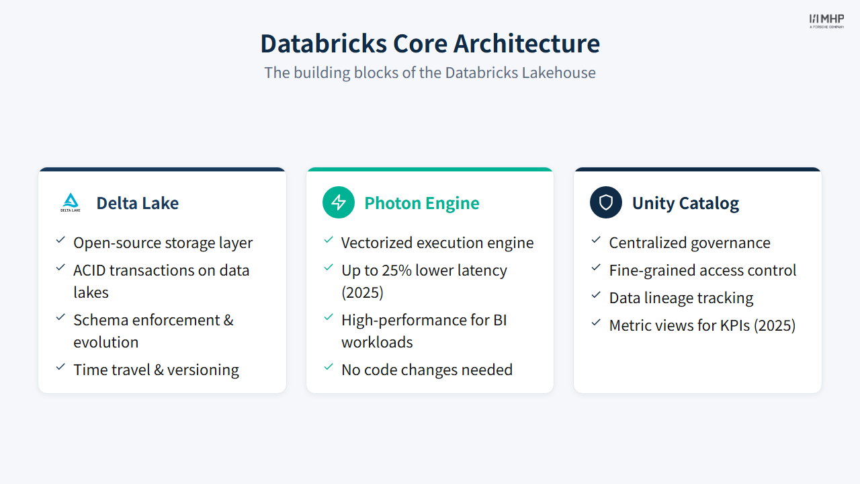
Task: Select text No code changes needed
Action: coord(427,370)
